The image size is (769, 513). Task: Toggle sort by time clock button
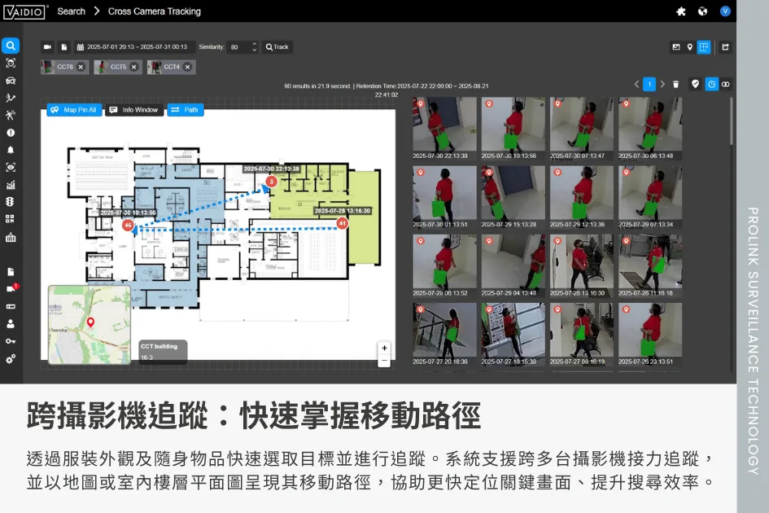click(711, 85)
